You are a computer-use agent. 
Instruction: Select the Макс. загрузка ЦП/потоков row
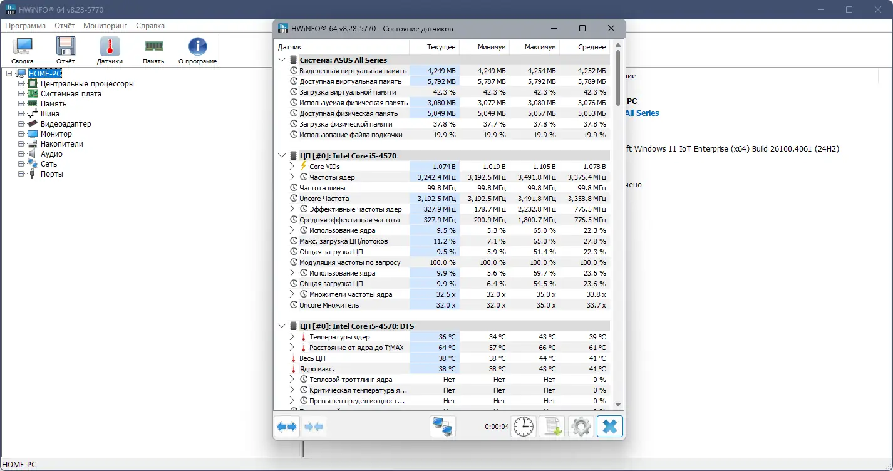click(442, 241)
